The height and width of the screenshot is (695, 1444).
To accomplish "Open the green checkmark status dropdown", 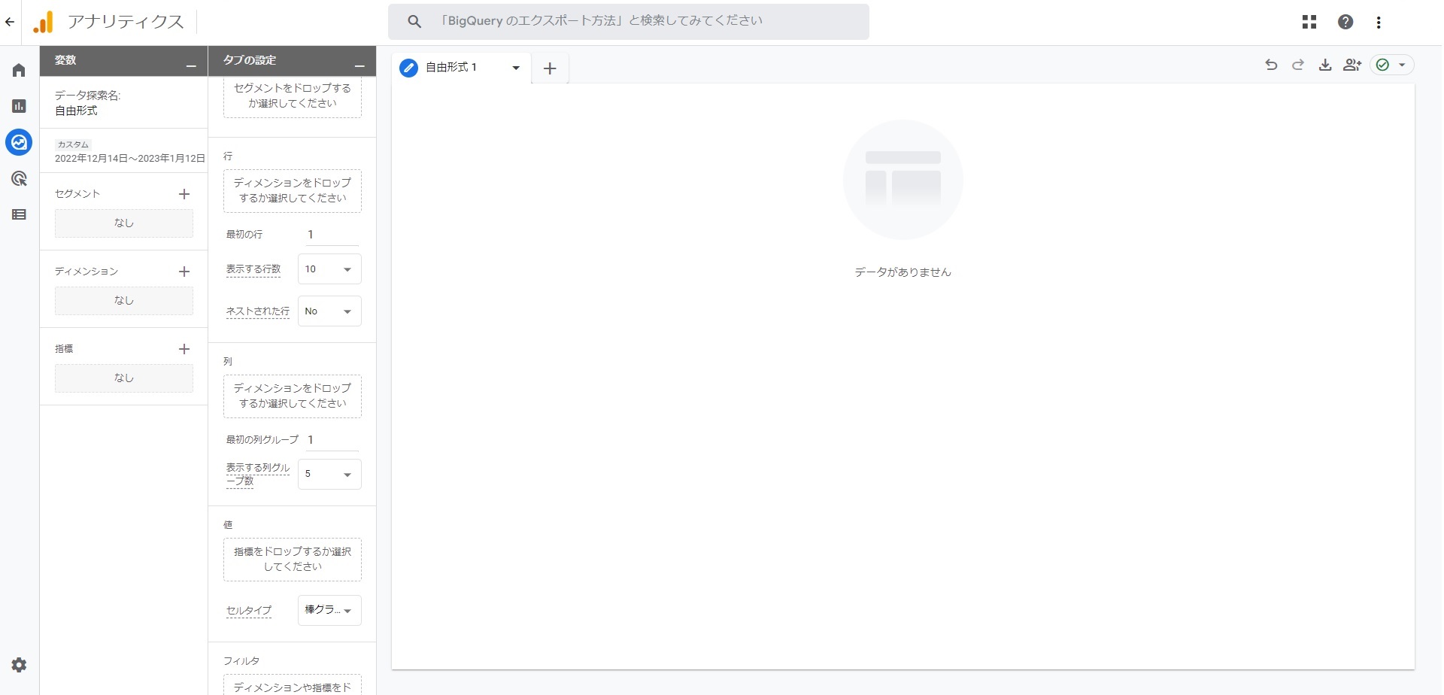I will [x=1391, y=65].
